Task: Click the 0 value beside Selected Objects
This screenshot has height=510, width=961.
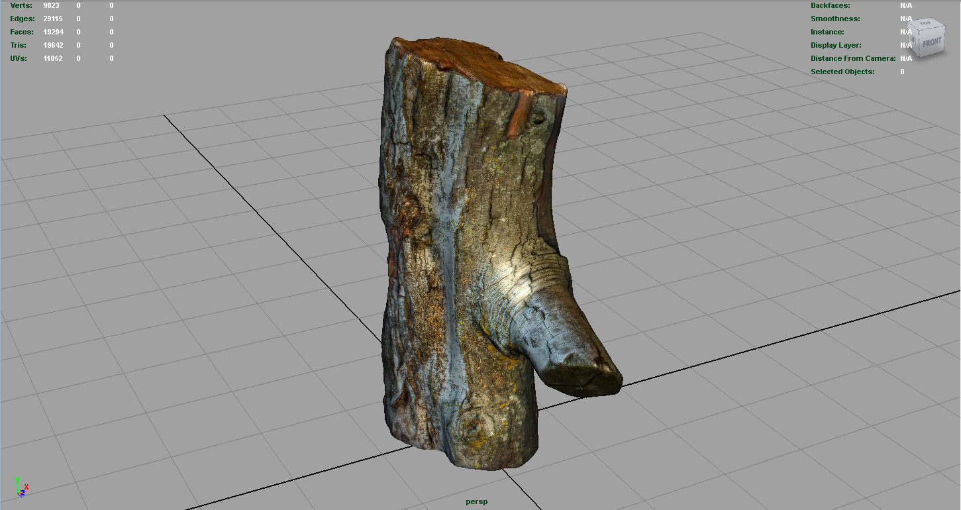Action: (x=902, y=72)
